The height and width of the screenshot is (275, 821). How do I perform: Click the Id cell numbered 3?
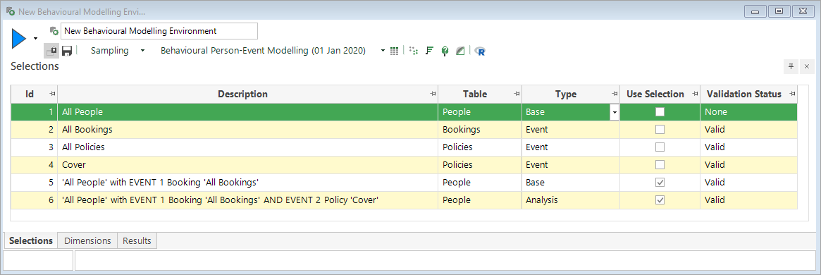pyautogui.click(x=34, y=147)
